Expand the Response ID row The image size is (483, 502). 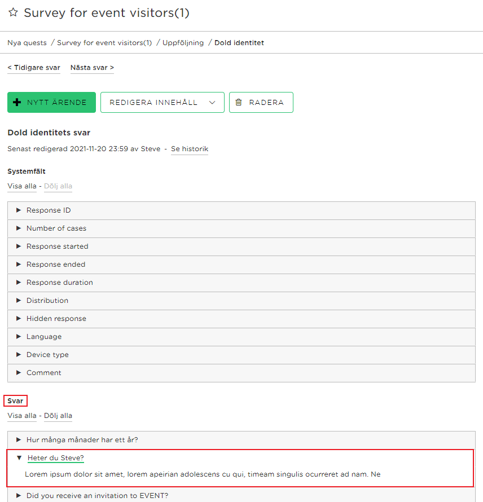[241, 210]
